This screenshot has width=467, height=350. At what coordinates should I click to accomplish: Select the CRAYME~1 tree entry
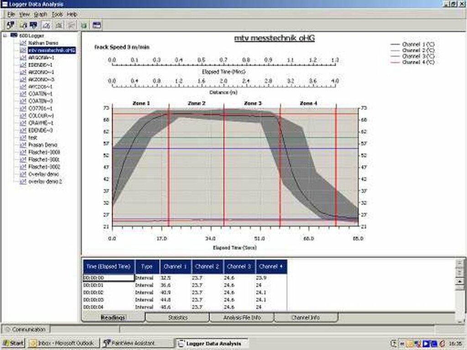coord(41,123)
